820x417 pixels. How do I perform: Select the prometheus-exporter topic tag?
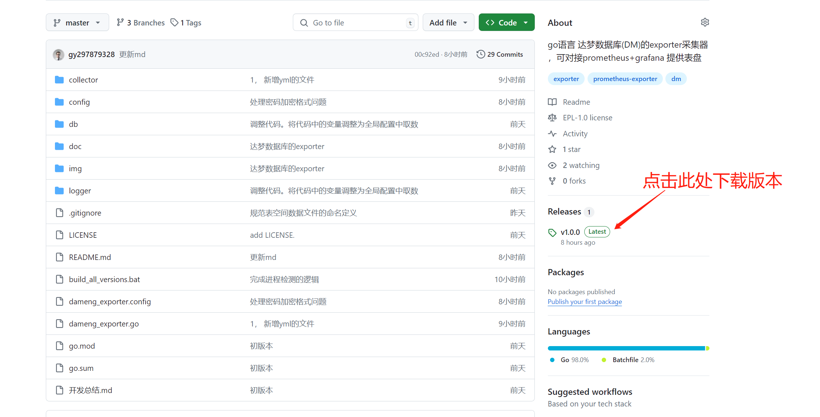pyautogui.click(x=625, y=79)
